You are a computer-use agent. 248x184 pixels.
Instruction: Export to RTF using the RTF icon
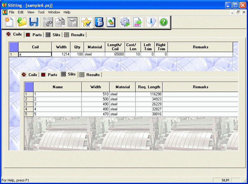click(x=137, y=22)
